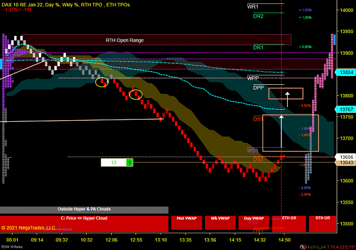Click the 13:10 time axis label

click(x=161, y=240)
